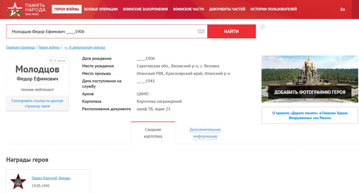Click the Память Народа logo

26,9
